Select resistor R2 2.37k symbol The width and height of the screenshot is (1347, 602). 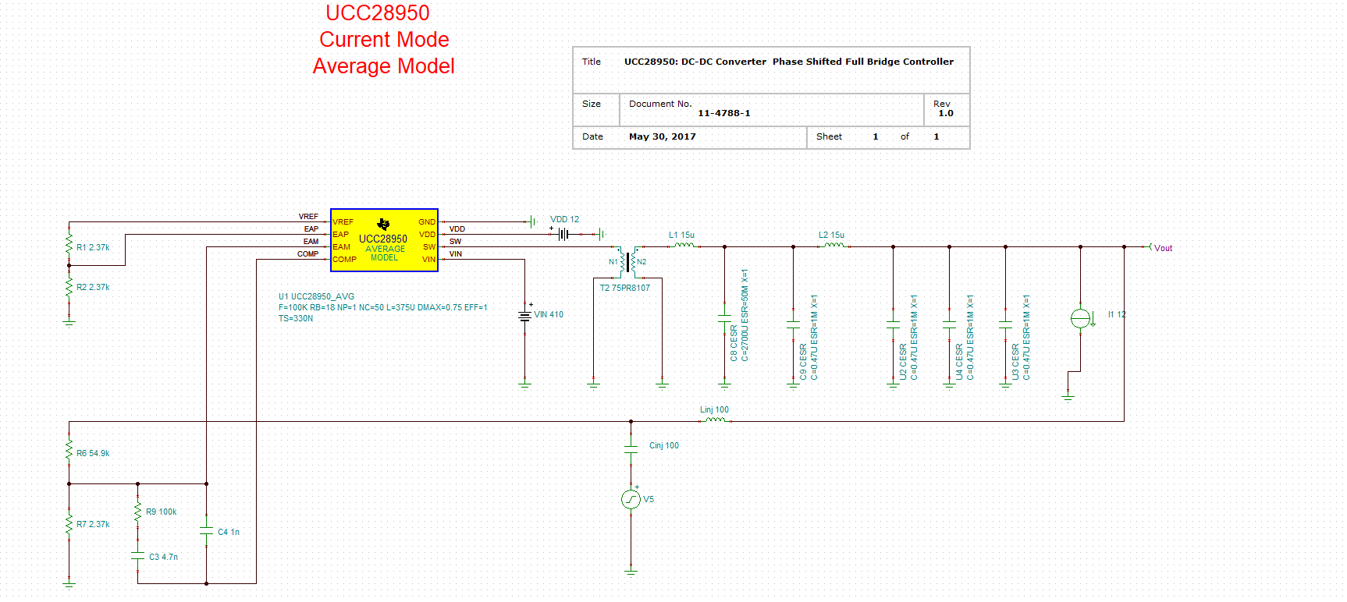(69, 287)
